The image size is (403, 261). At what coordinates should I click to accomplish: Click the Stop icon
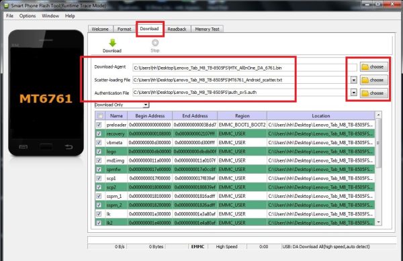155,42
